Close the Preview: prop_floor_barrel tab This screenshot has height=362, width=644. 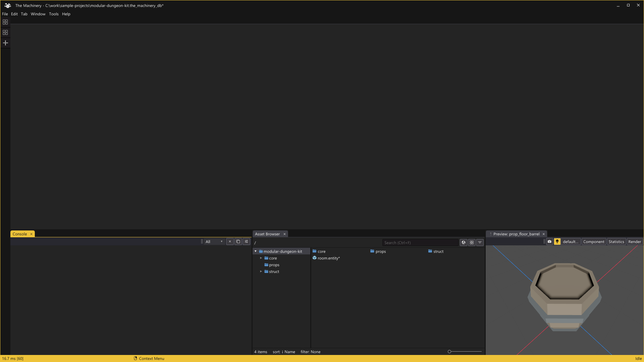[544, 234]
